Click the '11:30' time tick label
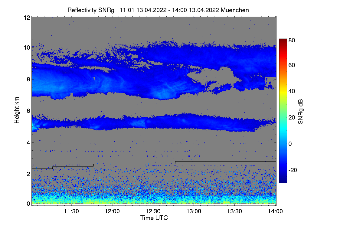Image resolution: width=363 pixels, height=242 pixels. (71, 211)
